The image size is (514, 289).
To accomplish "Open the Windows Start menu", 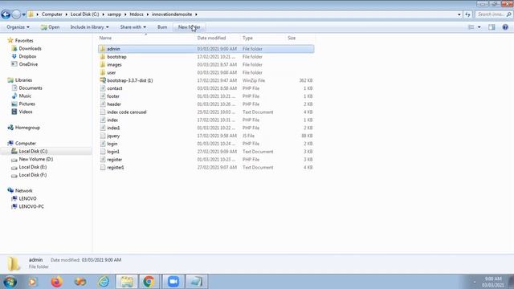I will point(10,282).
